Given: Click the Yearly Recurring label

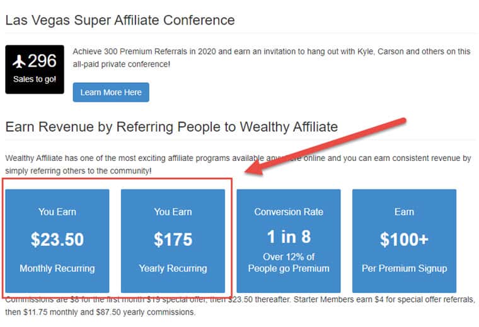Looking at the screenshot, I should 173,268.
